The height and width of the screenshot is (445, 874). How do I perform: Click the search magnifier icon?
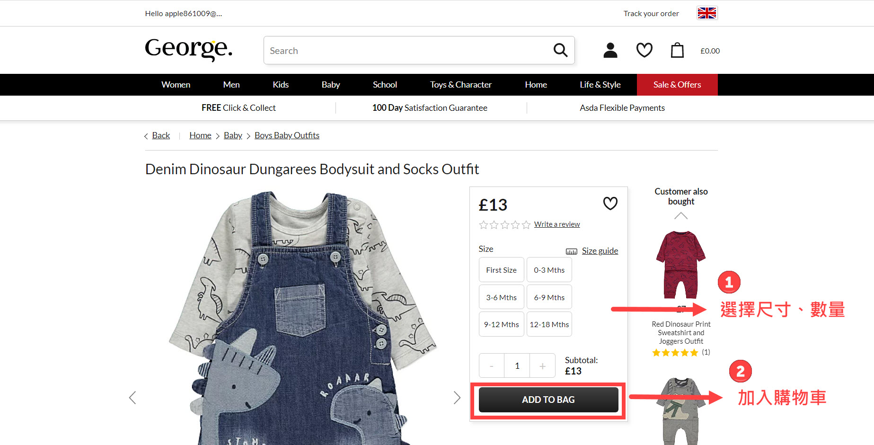[560, 50]
